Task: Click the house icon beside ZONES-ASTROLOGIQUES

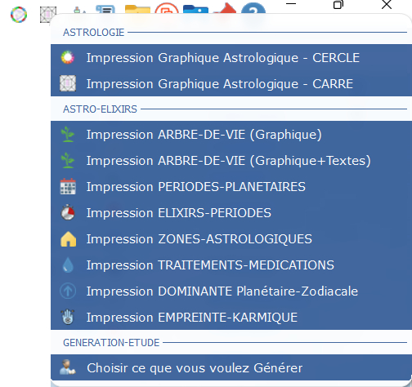Action: (68, 239)
